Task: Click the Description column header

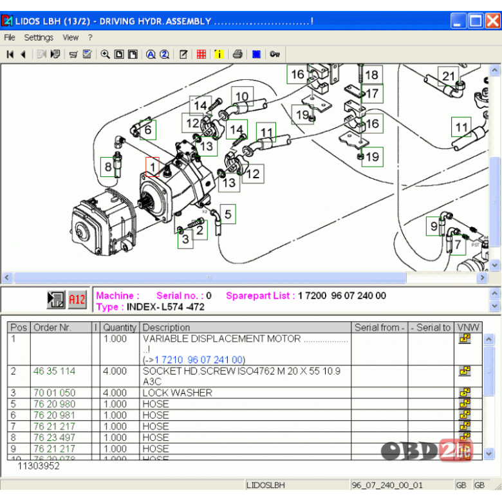Action: 245,328
